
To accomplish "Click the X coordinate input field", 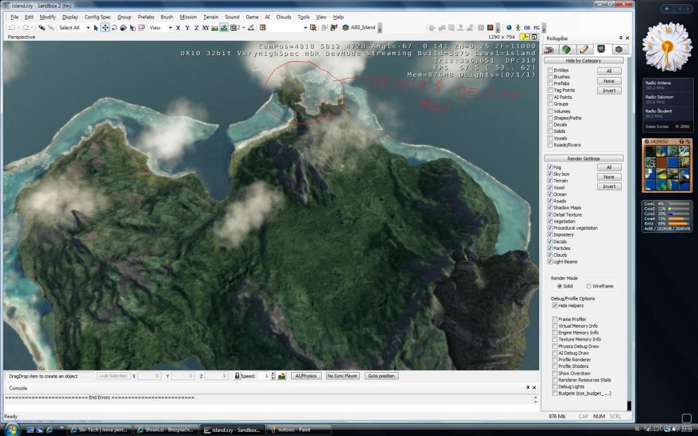I will 149,376.
